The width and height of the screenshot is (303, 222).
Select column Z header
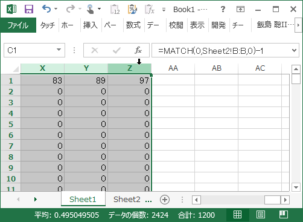pos(130,68)
